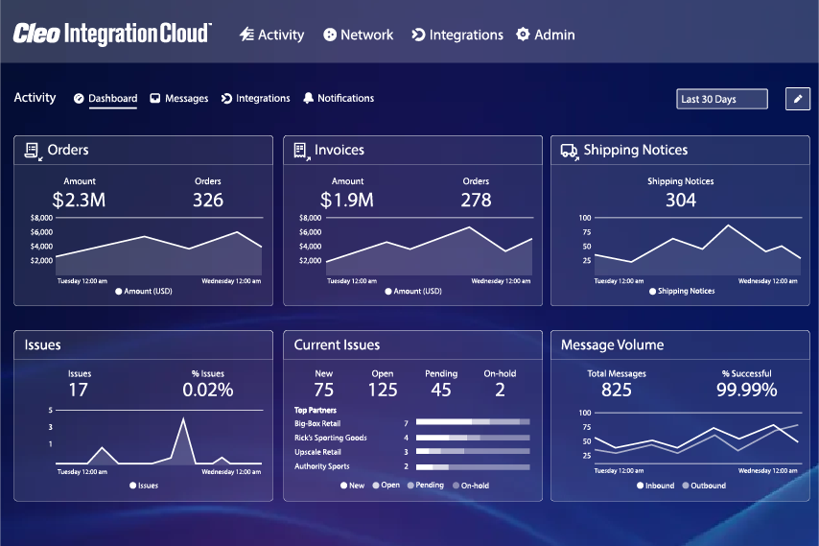Click the 0.02% issues percentage value
Image resolution: width=819 pixels, height=546 pixels.
(208, 390)
